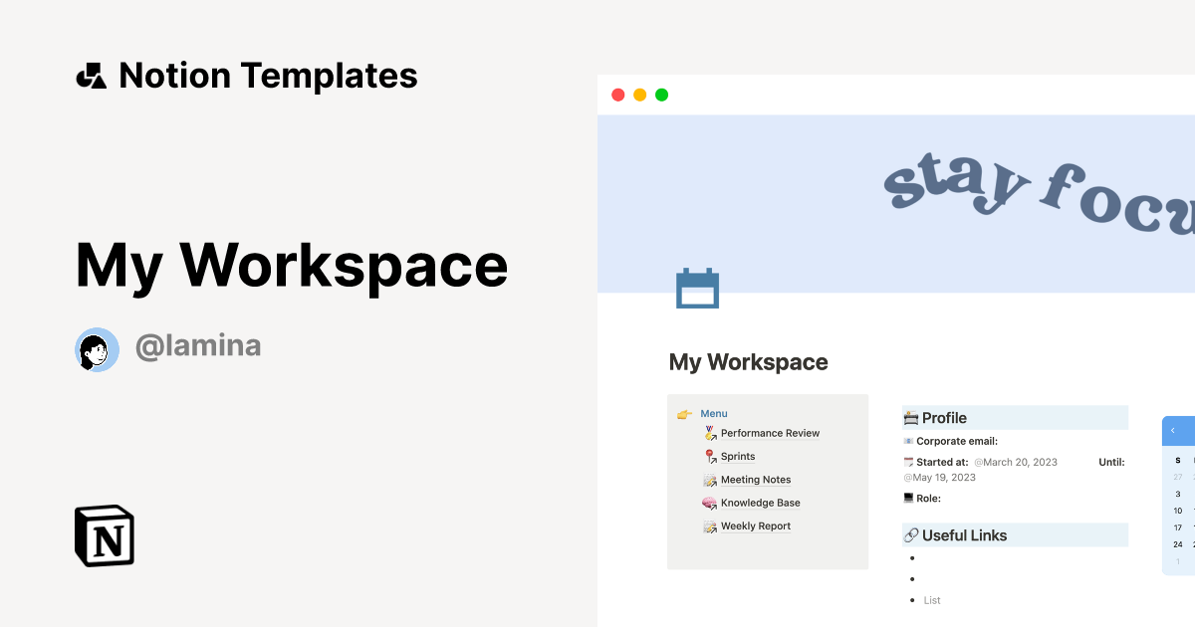Click the empty List bullet placeholder
The width and height of the screenshot is (1195, 627).
[931, 600]
